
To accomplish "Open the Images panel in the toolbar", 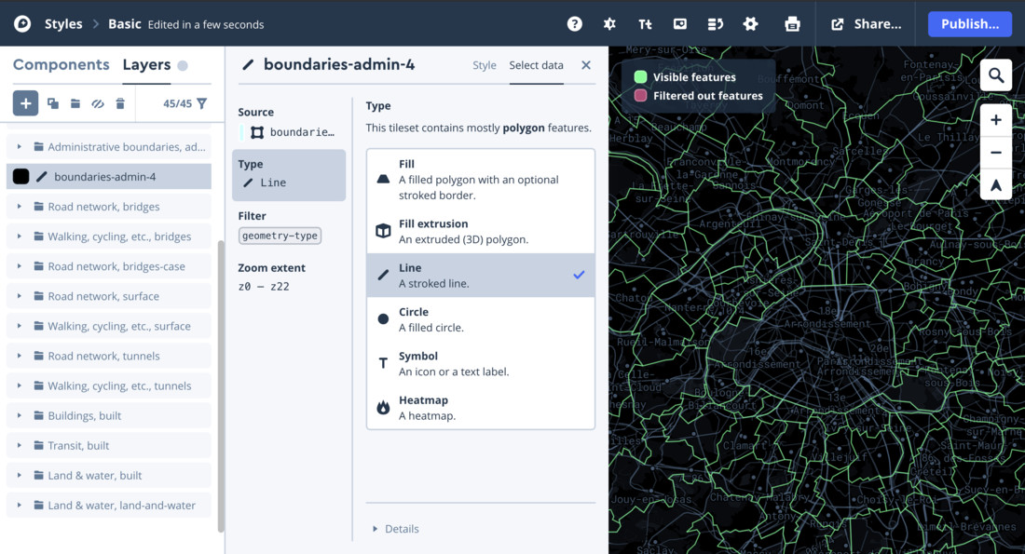I will [x=679, y=23].
